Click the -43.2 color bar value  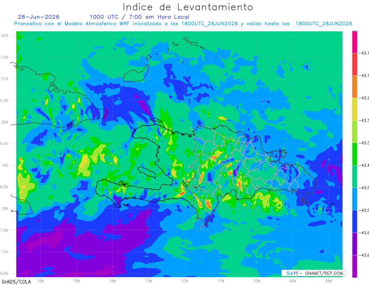tap(364, 98)
